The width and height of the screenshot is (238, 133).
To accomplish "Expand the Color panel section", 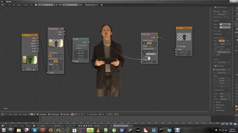I will click(x=214, y=31).
